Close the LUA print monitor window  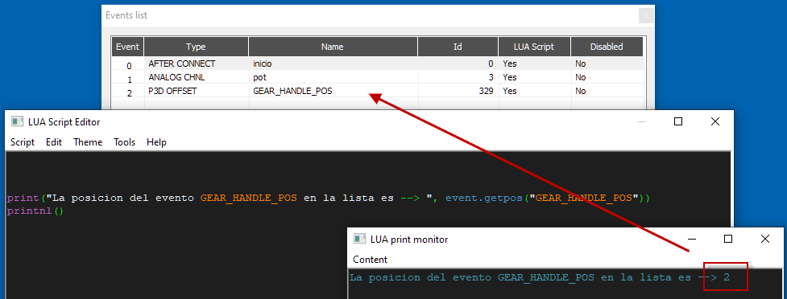(765, 239)
